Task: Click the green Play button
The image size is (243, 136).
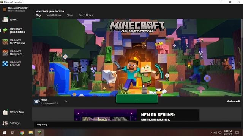Action: click(x=137, y=99)
